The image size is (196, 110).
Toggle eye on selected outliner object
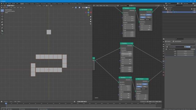pyautogui.click(x=193, y=12)
